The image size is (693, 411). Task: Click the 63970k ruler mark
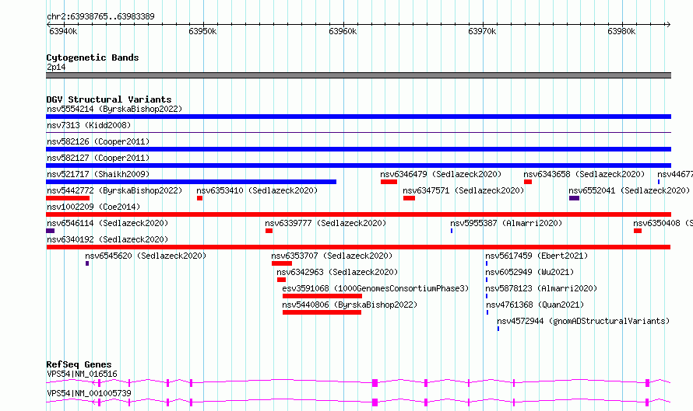coord(482,31)
